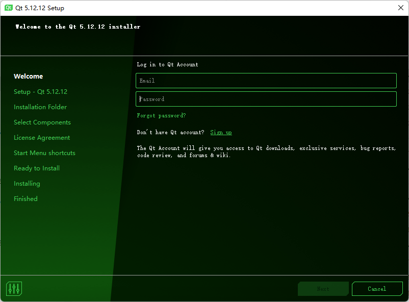Select the License Agreement step

coord(41,137)
